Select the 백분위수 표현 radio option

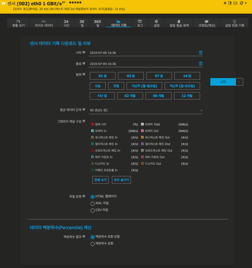92,244
